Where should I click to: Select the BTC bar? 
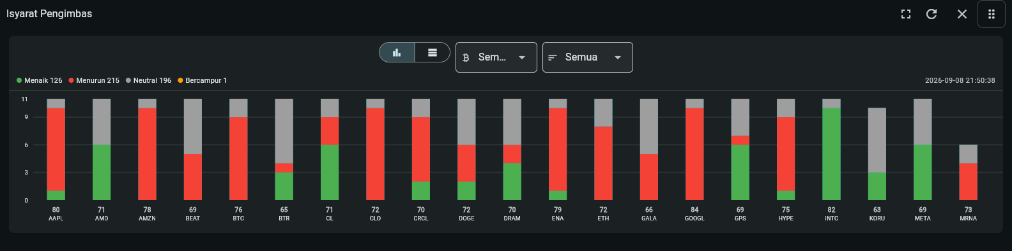click(x=238, y=149)
